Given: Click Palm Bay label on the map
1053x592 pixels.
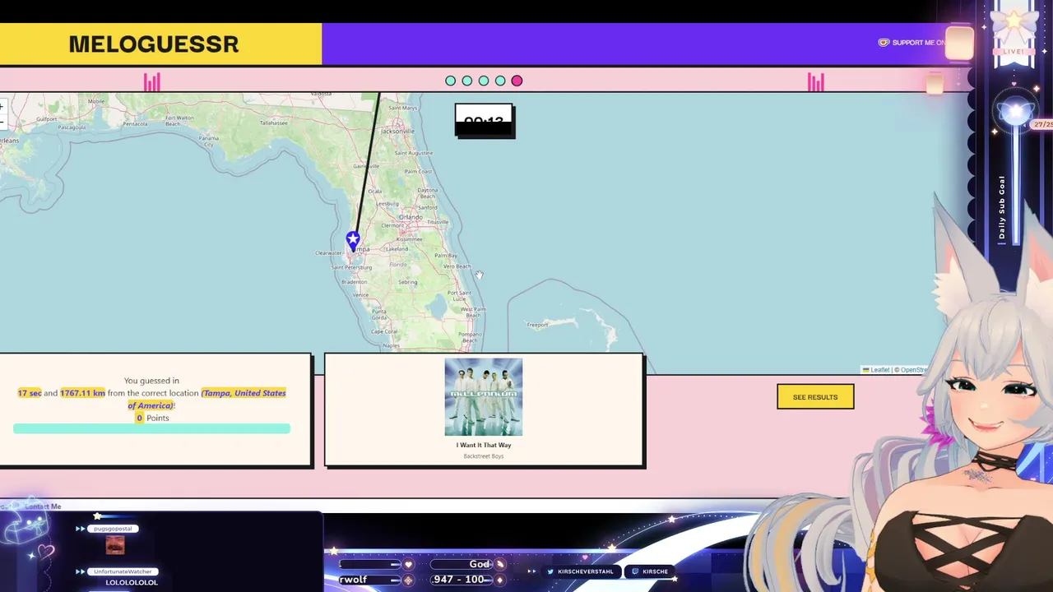Looking at the screenshot, I should (x=446, y=256).
